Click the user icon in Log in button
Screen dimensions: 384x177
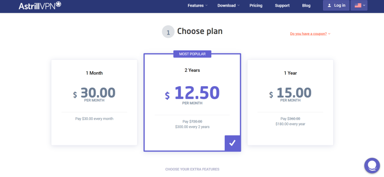tap(329, 5)
